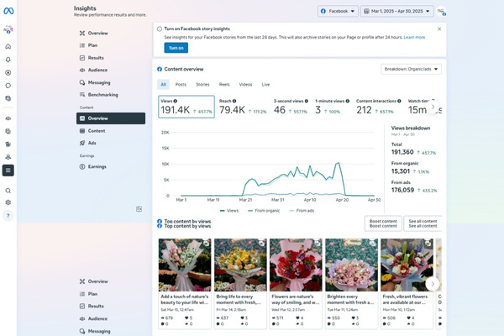Click the Turn on button
The height and width of the screenshot is (336, 504).
176,48
